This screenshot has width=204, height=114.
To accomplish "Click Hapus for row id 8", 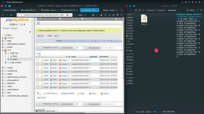I will [63, 87].
